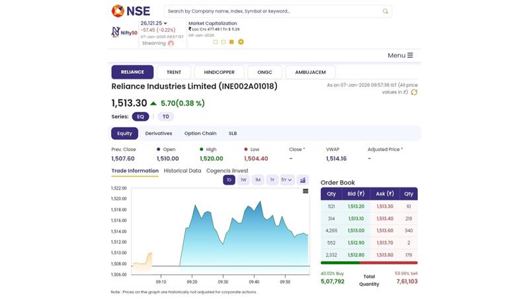
Task: Switch to Option Chain tab
Action: click(200, 133)
